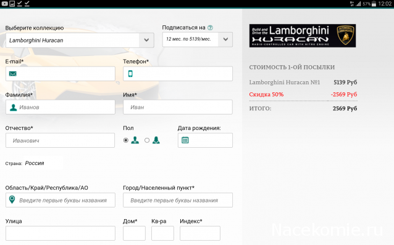The width and height of the screenshot is (394, 245).
Task: Tap the signal strength icon in status bar
Action: click(358, 4)
